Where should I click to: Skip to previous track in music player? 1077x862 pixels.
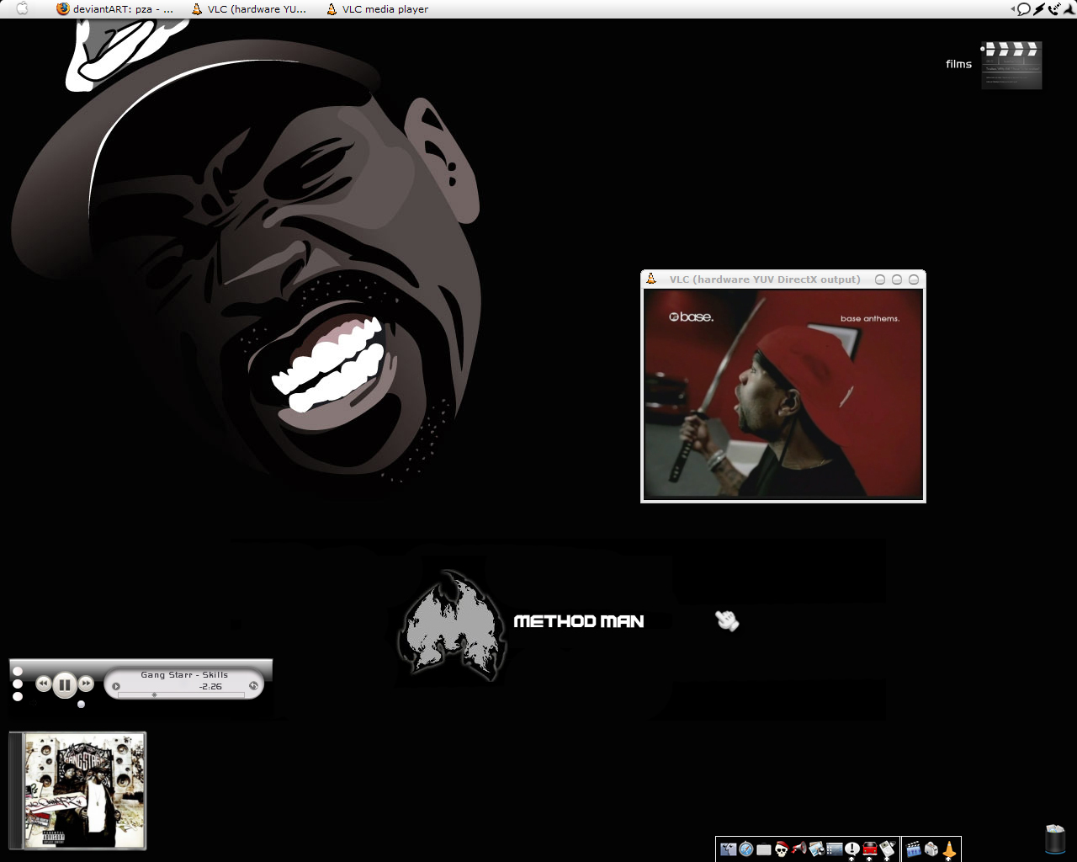point(43,684)
